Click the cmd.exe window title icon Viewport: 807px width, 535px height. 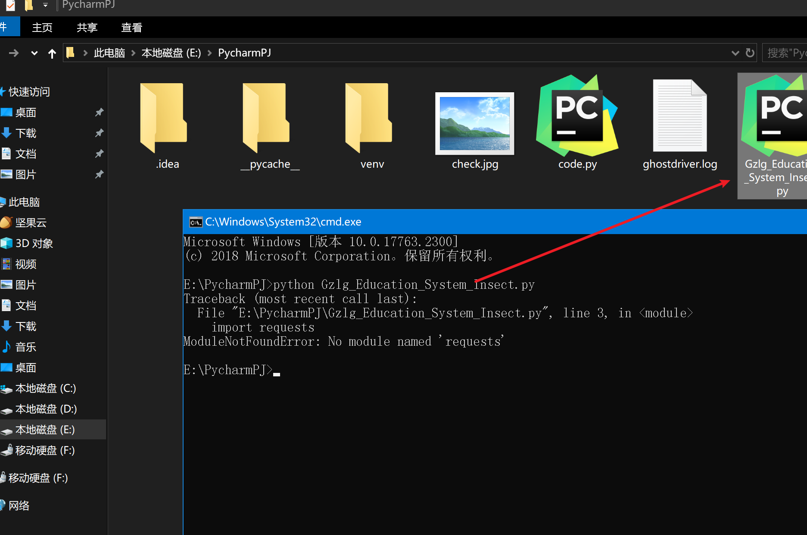point(196,222)
